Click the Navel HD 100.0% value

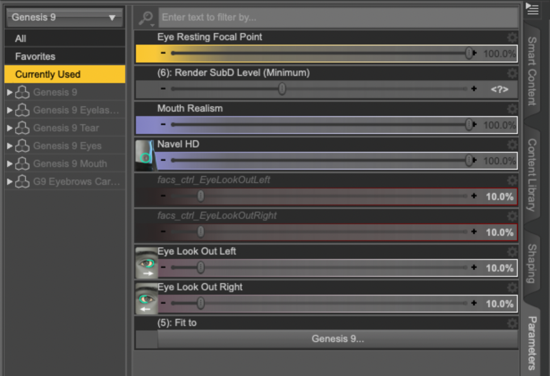tap(499, 161)
